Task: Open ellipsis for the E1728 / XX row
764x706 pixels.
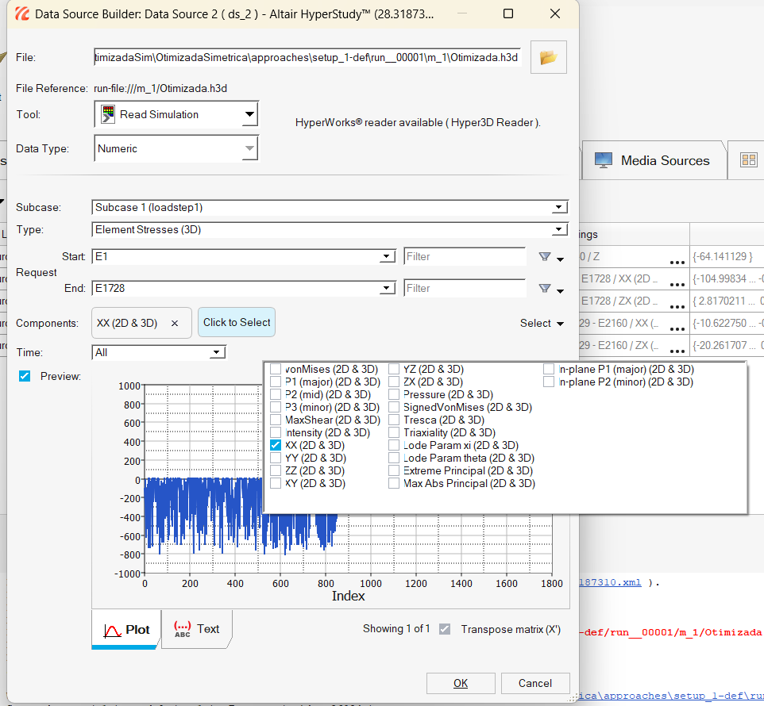Action: click(677, 284)
